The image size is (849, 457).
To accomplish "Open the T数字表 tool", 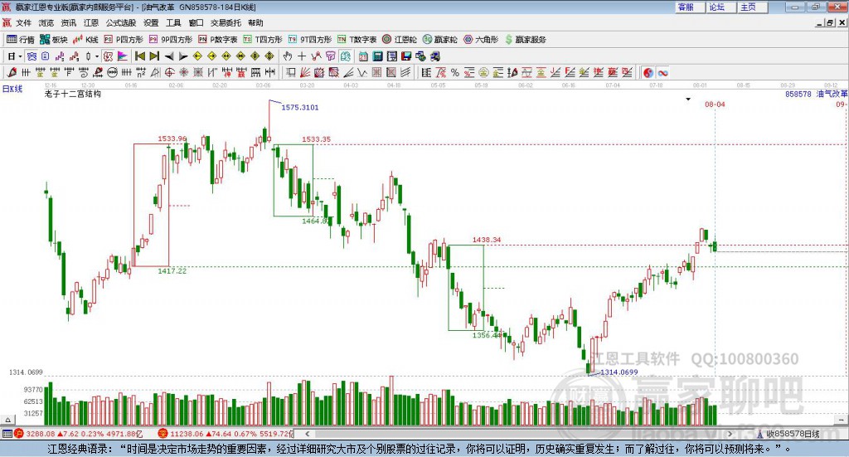I will 357,40.
